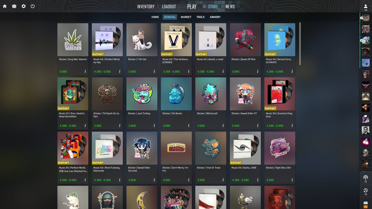Click the title 'Sticker | Till Death Do Us Part'
Image resolution: width=372 pixels, height=209 pixels.
point(106,115)
